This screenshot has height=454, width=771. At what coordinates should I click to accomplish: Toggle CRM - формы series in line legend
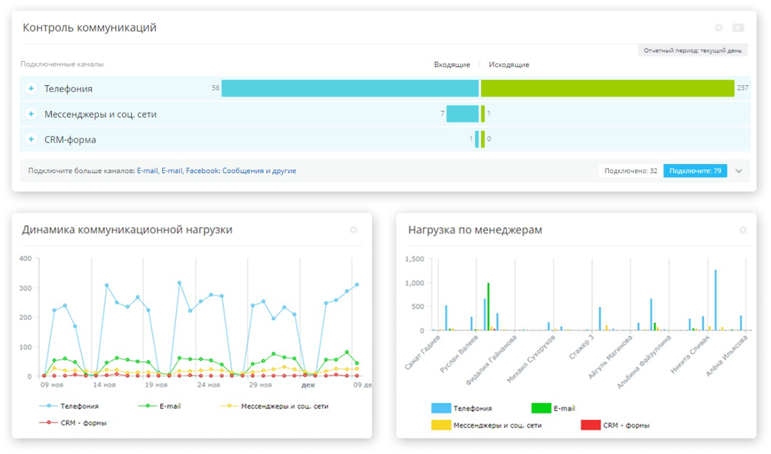tap(73, 423)
